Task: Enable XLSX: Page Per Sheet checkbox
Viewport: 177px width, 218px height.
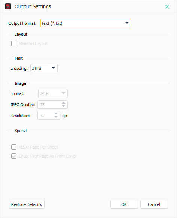Action: [14, 147]
